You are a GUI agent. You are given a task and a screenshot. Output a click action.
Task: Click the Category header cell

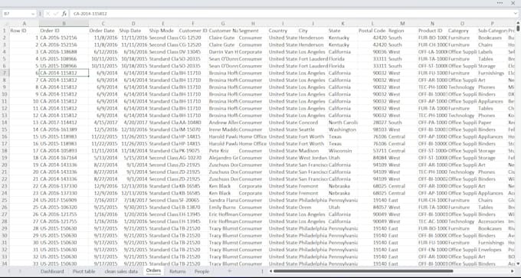pos(462,31)
